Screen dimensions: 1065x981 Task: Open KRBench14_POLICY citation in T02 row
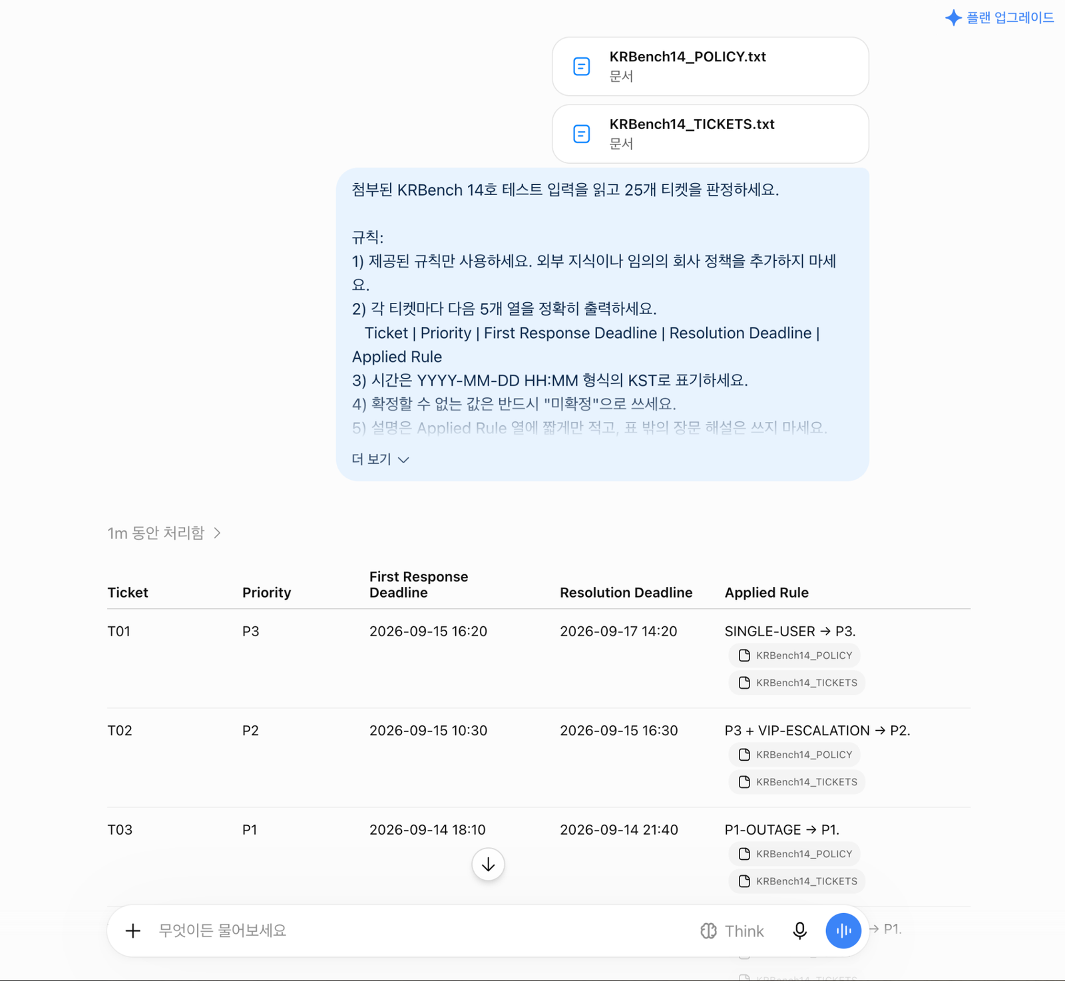click(x=795, y=755)
